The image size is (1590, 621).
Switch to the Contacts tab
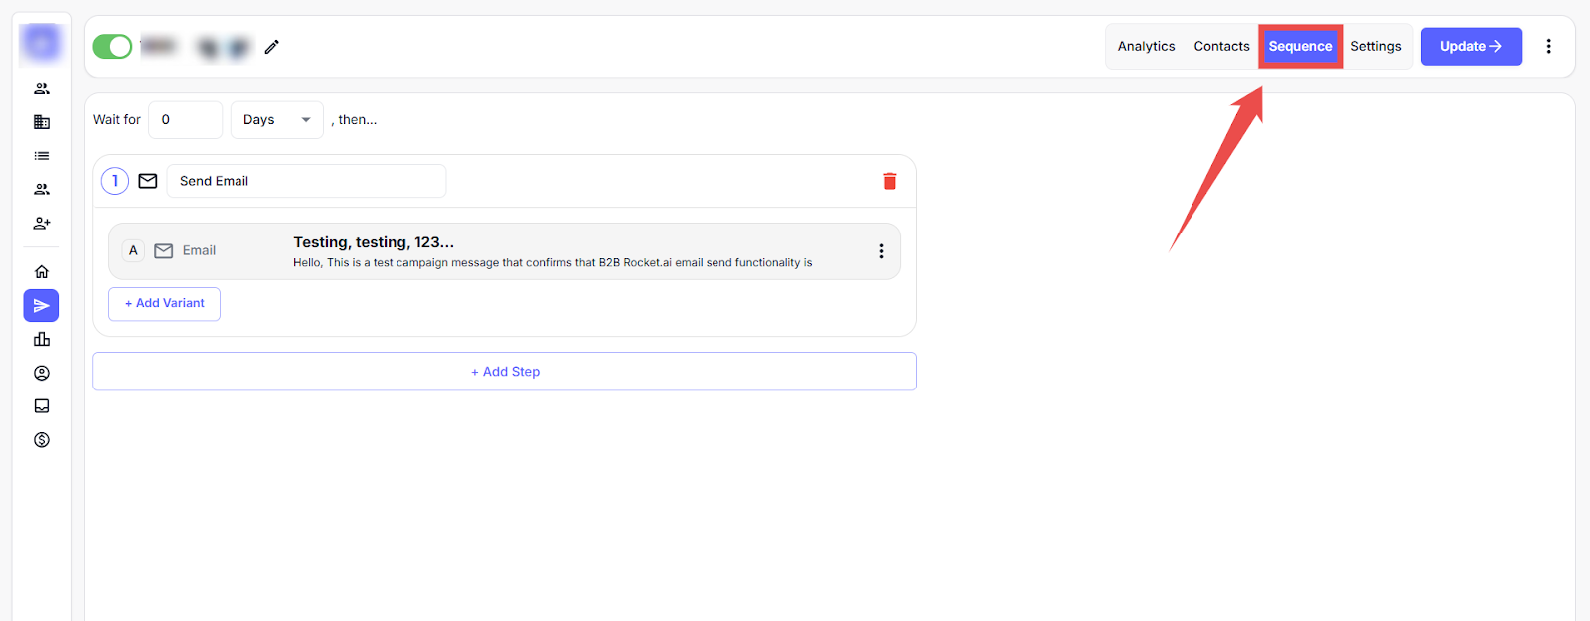point(1221,47)
